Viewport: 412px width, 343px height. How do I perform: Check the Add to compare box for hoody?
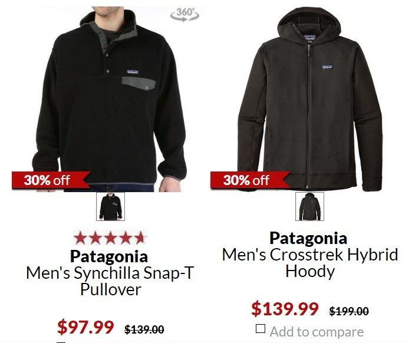pyautogui.click(x=261, y=328)
